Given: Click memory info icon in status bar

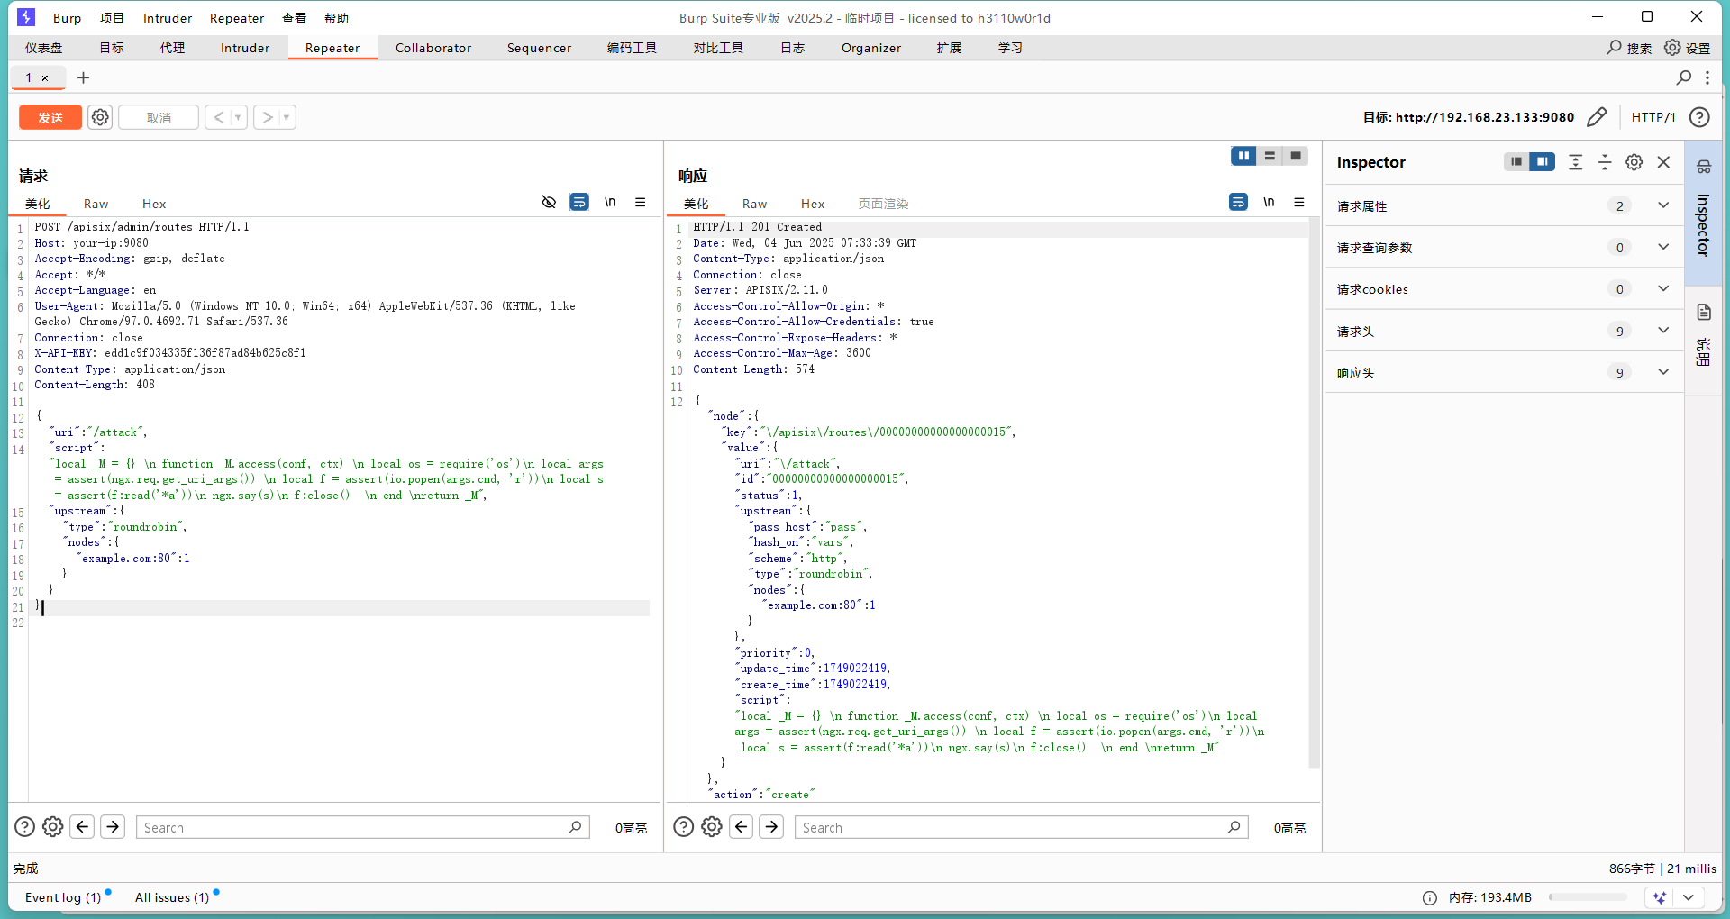Looking at the screenshot, I should click(x=1429, y=897).
